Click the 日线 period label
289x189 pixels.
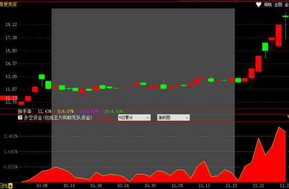click(x=4, y=186)
